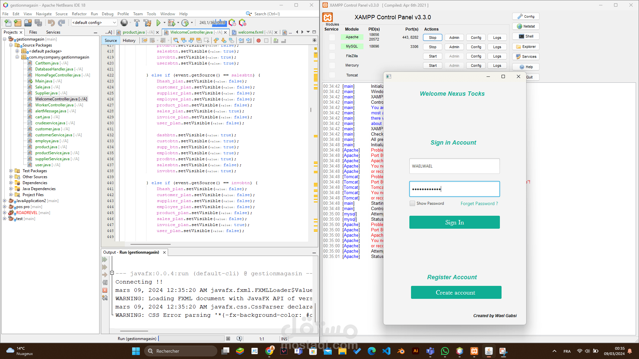The image size is (639, 359).
Task: Toggle the Apache service checkbox
Action: coord(332,37)
